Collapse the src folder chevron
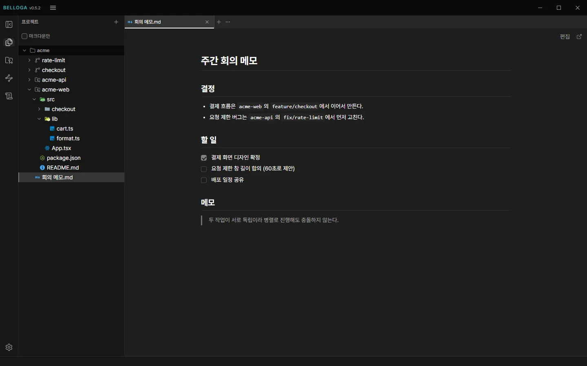The image size is (587, 366). [34, 99]
